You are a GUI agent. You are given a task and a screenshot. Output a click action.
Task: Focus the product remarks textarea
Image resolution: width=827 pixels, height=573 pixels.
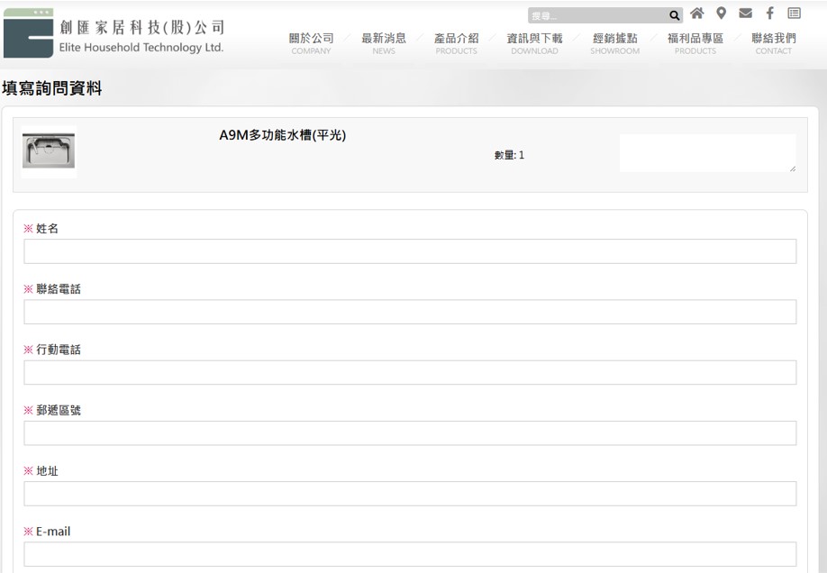[x=707, y=153]
